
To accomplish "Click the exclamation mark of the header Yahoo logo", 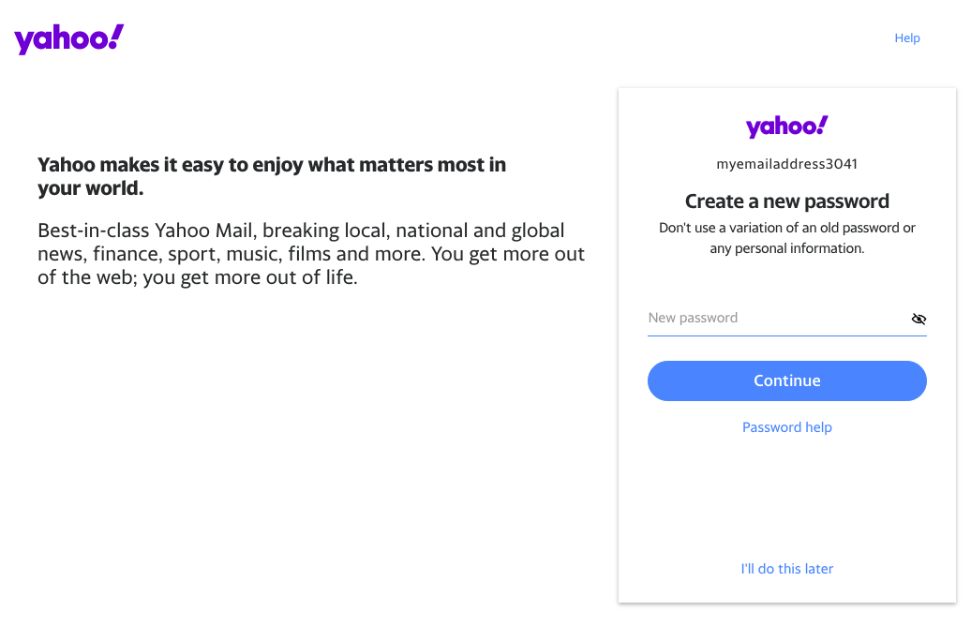I will click(x=116, y=37).
